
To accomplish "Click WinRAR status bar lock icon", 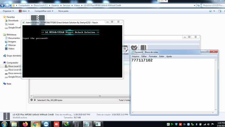I will pyautogui.click(x=35, y=100).
